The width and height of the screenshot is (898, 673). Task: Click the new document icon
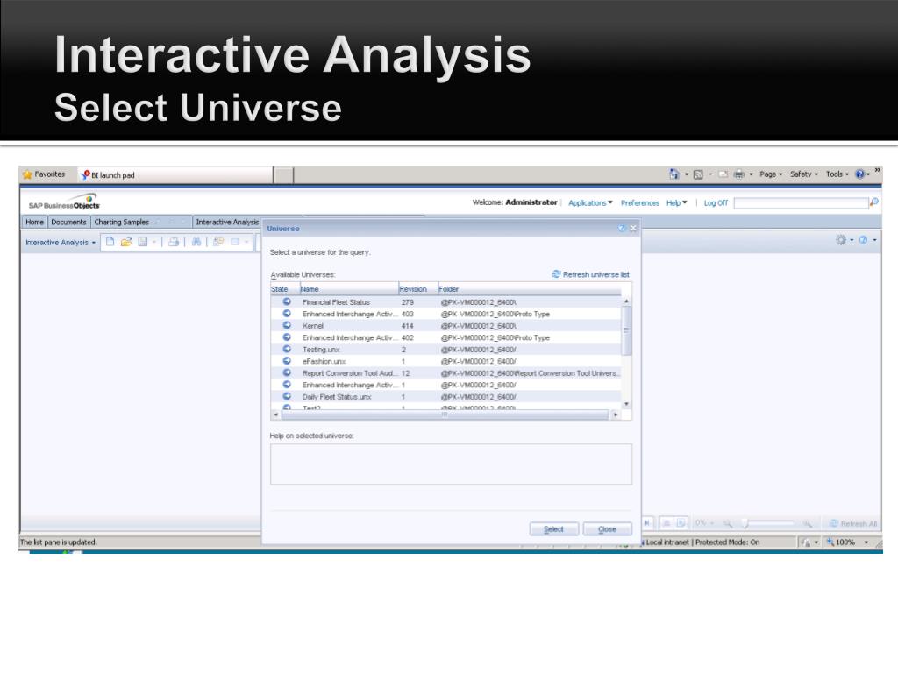[x=110, y=242]
